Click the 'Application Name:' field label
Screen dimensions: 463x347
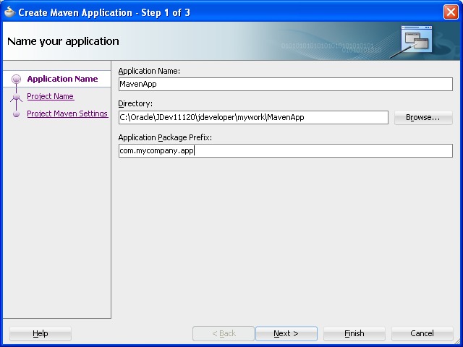click(x=149, y=71)
